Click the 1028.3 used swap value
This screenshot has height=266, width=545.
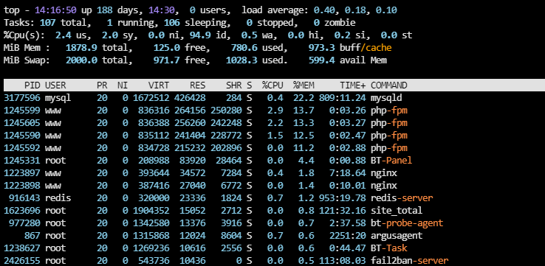tap(241, 60)
